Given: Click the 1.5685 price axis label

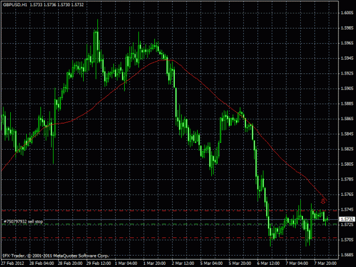Looking at the screenshot, I should (347, 255).
